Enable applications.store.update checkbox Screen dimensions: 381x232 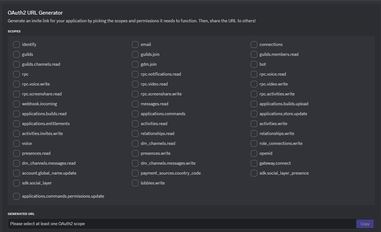tap(254, 114)
